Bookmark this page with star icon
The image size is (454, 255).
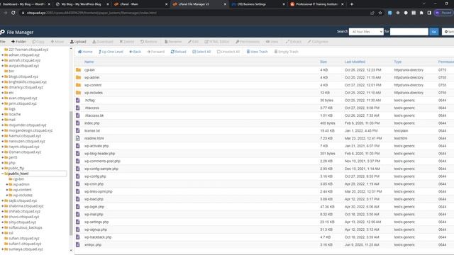pyautogui.click(x=380, y=13)
